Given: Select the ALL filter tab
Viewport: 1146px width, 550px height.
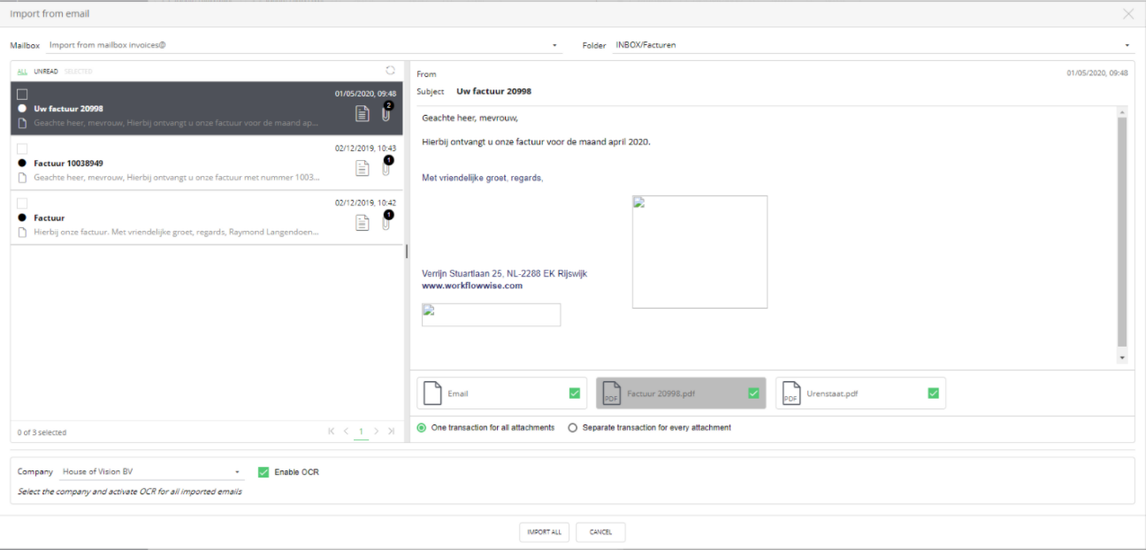Looking at the screenshot, I should (22, 72).
